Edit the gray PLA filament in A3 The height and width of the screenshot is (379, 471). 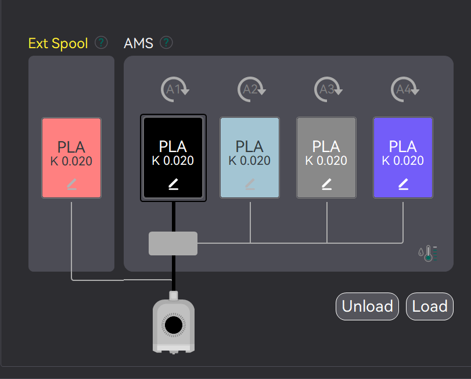pos(326,184)
